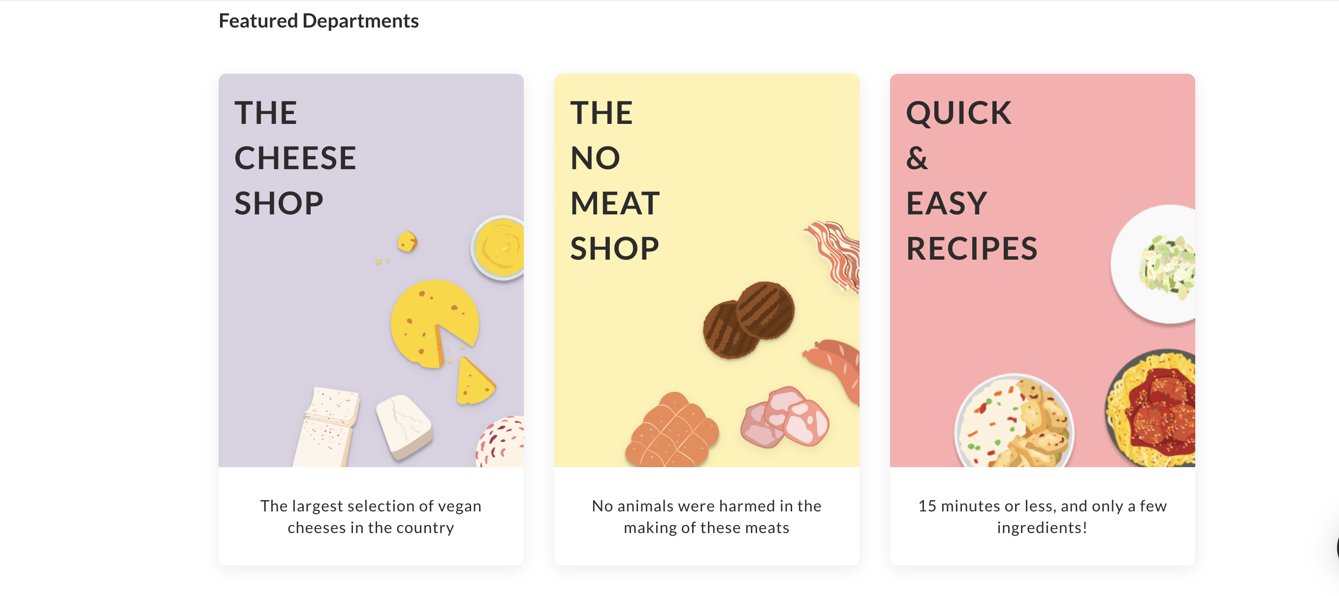Click the crosshatched orange roast illustration
The image size is (1339, 596).
tap(671, 432)
